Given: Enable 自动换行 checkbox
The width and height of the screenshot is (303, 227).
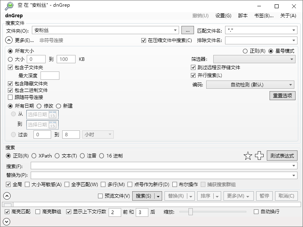Looking at the screenshot, I should (256, 212).
